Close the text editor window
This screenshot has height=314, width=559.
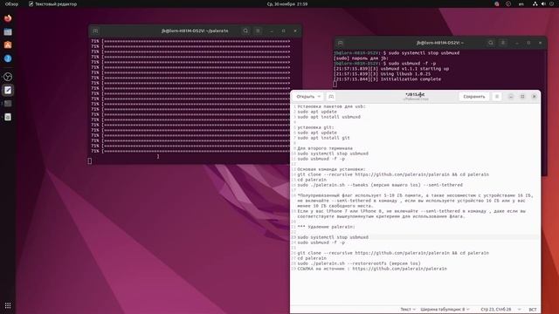tap(534, 97)
